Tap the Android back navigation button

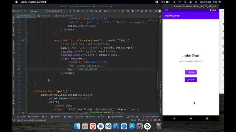point(174,118)
